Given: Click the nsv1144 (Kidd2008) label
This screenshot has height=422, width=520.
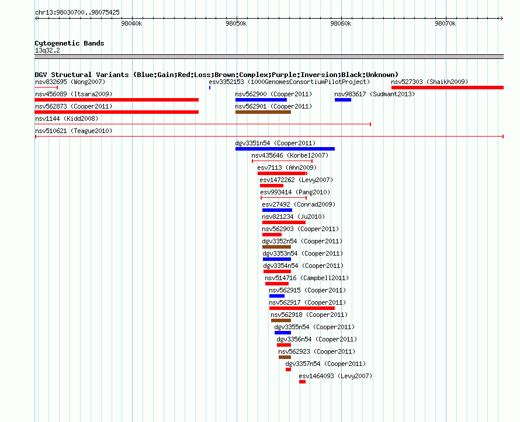Looking at the screenshot, I should pos(67,118).
